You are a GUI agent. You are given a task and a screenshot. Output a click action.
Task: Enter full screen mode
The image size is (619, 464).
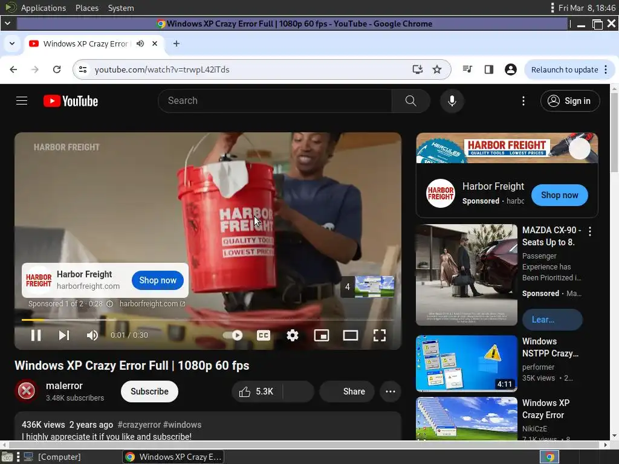[x=380, y=335]
